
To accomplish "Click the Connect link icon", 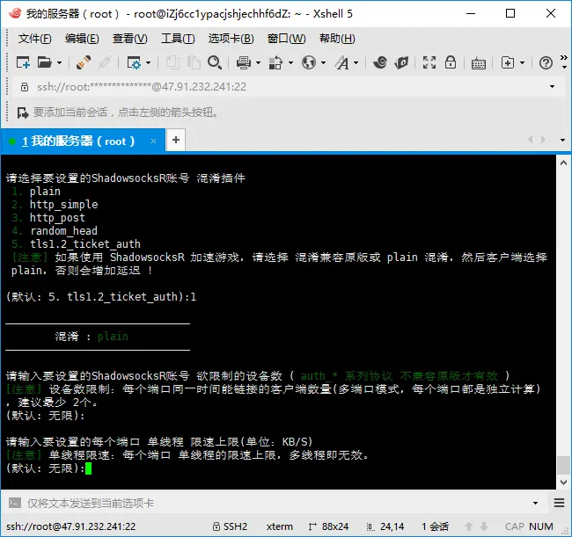I will 84,62.
